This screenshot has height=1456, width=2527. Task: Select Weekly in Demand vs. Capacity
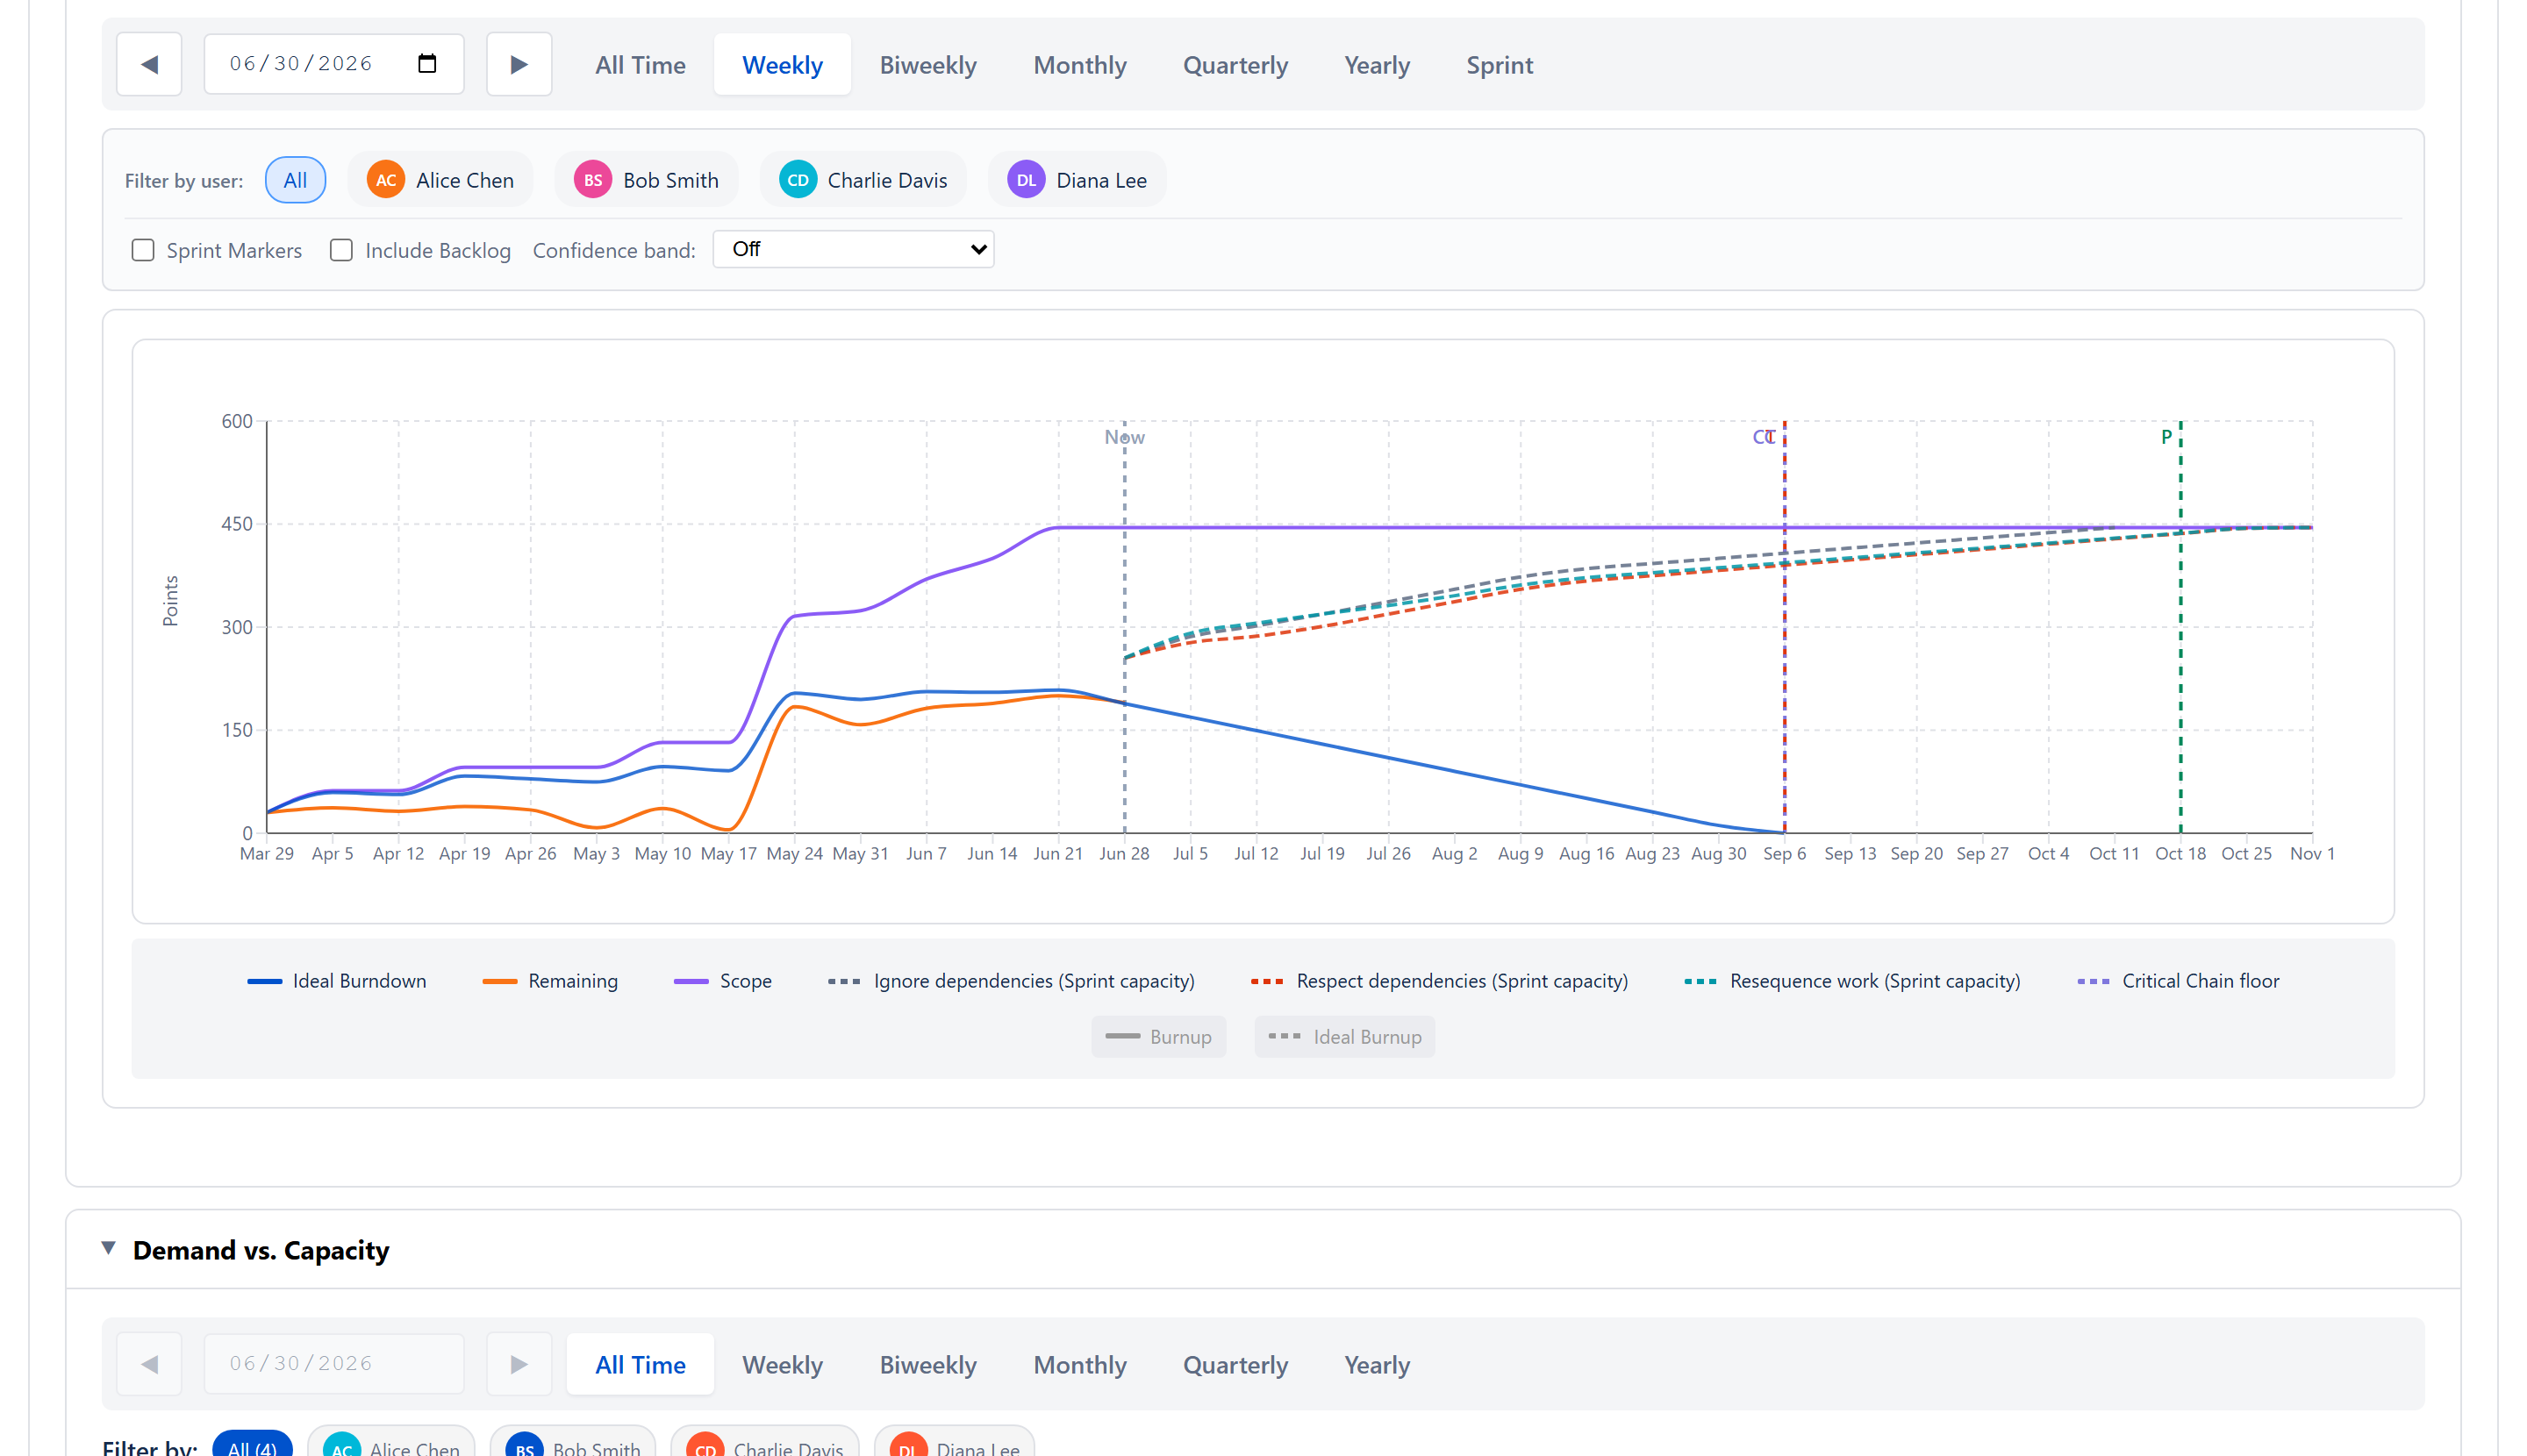point(783,1365)
